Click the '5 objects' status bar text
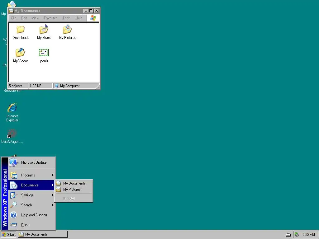The width and height of the screenshot is (319, 239). (16, 86)
